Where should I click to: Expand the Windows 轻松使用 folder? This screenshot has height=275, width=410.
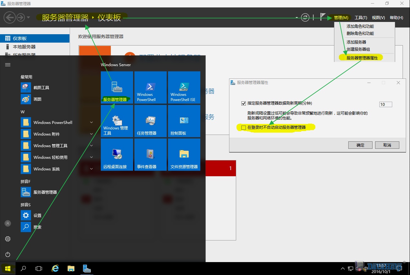coord(91,157)
